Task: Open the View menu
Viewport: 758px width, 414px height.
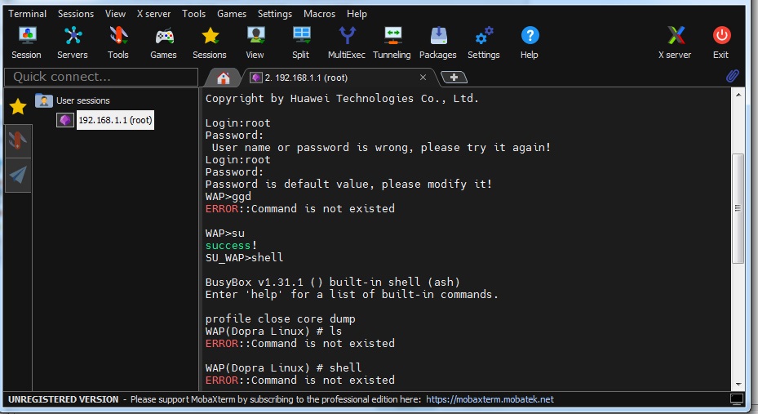Action: (116, 14)
